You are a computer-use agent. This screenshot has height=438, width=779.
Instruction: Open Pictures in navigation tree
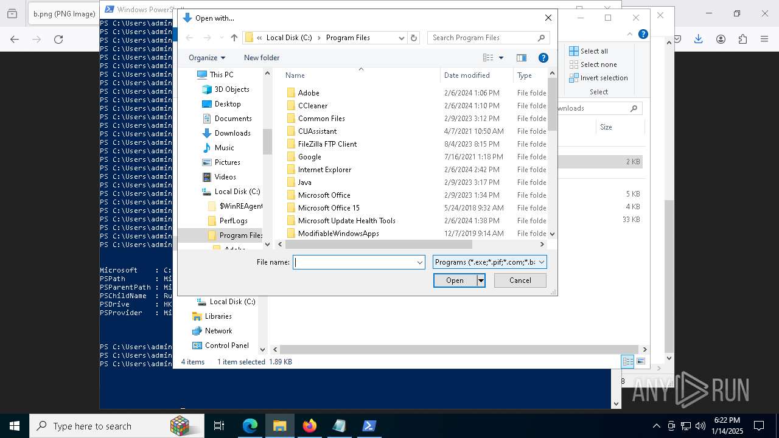[227, 162]
